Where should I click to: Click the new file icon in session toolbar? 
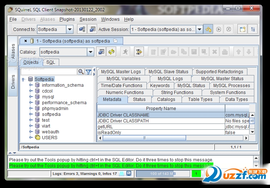click(x=153, y=52)
